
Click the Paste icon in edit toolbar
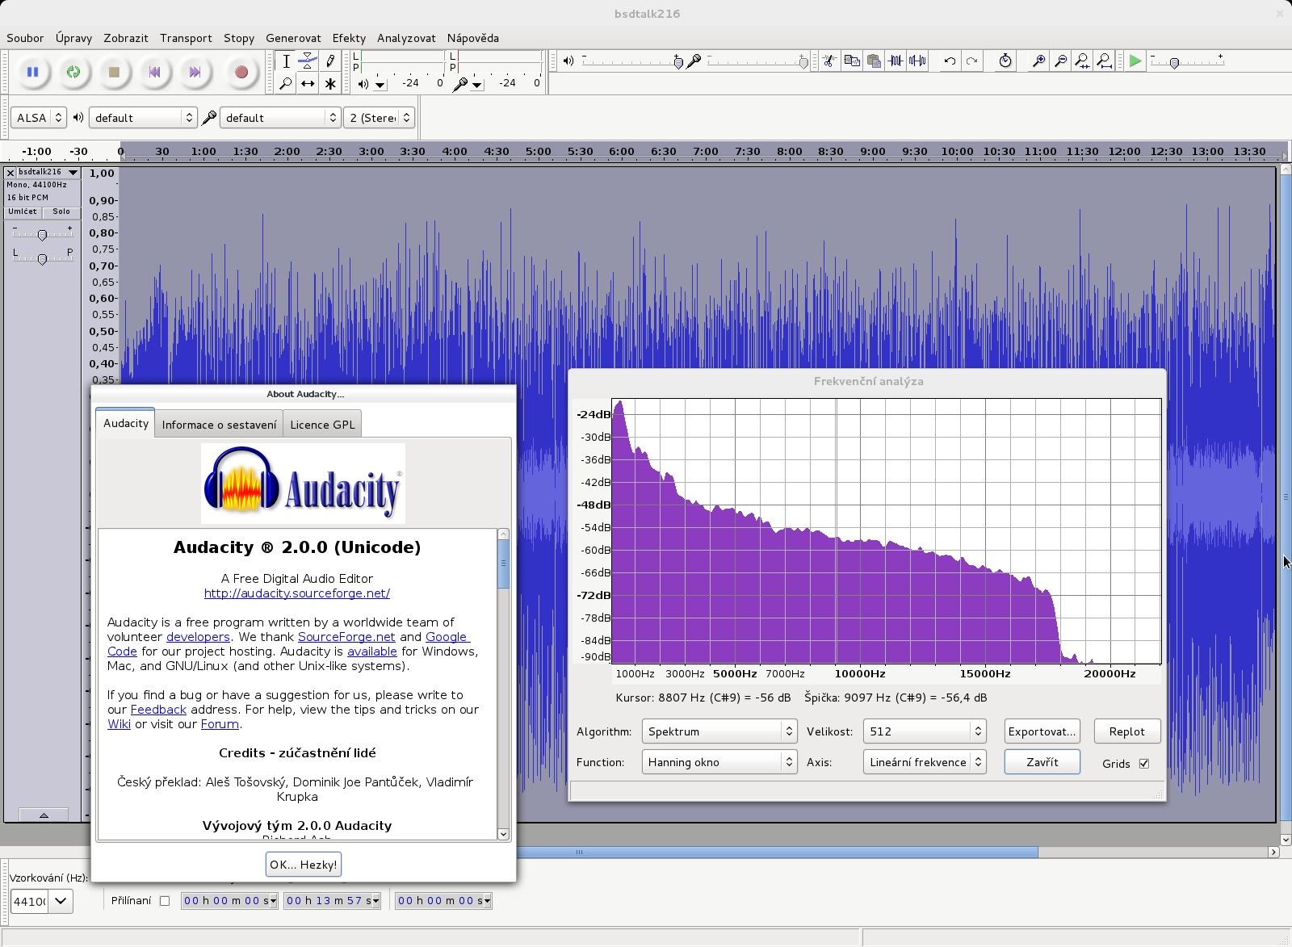(x=874, y=61)
